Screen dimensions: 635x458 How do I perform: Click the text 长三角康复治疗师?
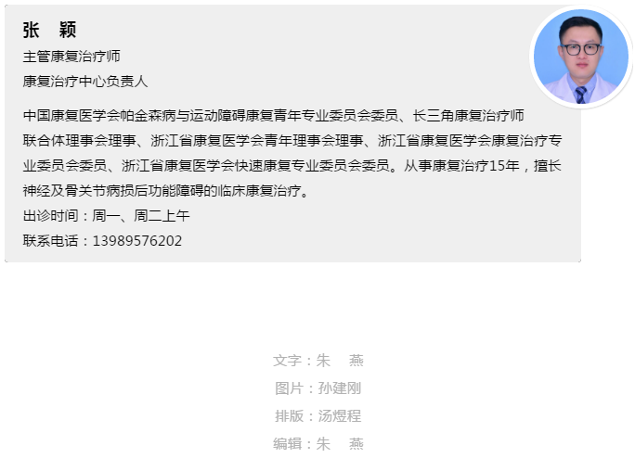point(469,116)
